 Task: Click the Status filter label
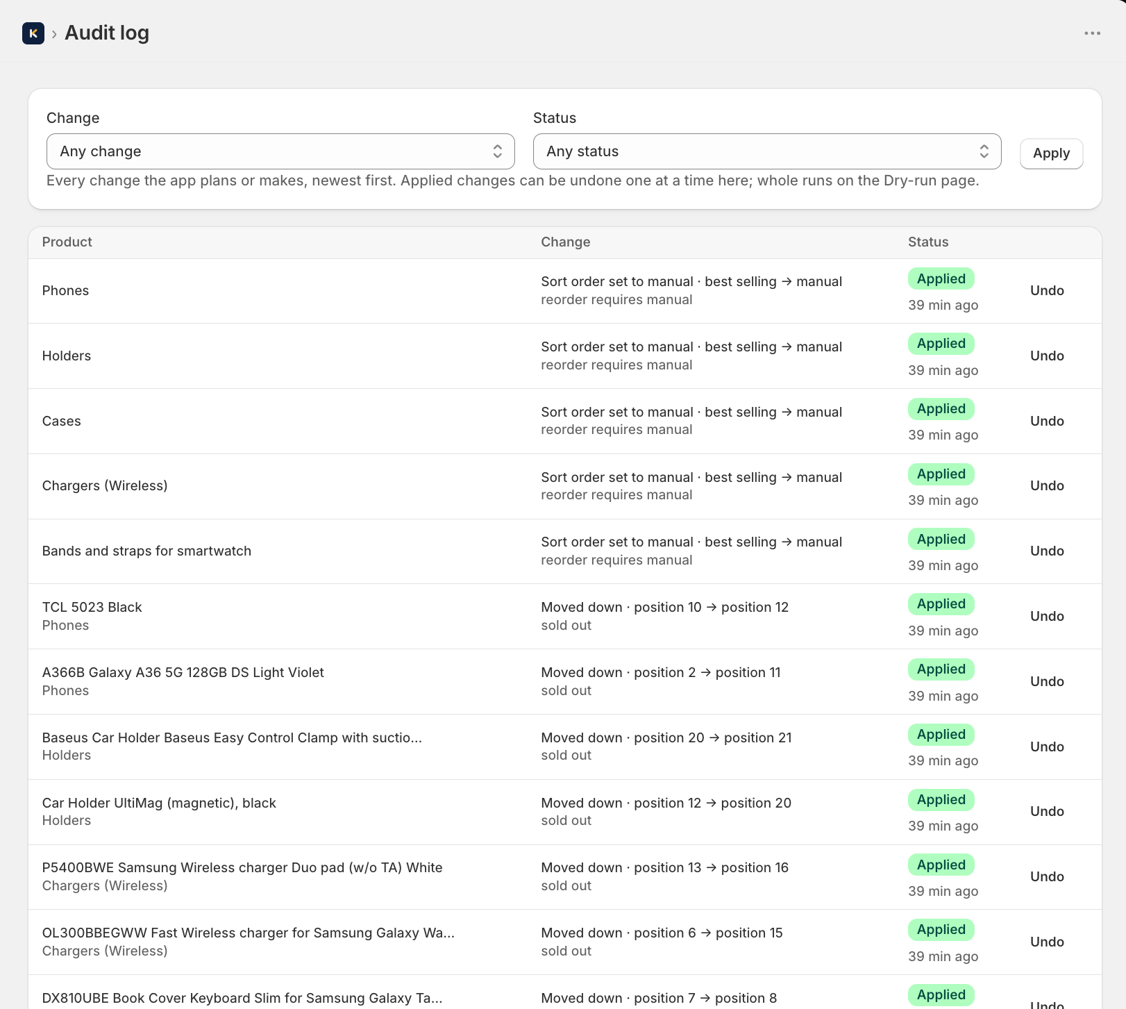click(555, 118)
